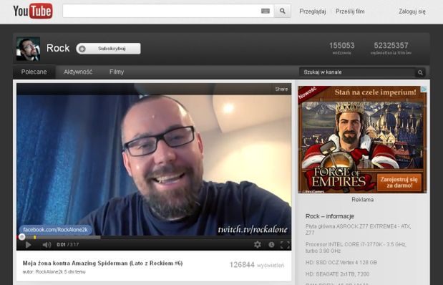The height and width of the screenshot is (285, 443).
Task: Switch to the Filmy tab
Action: 117,72
